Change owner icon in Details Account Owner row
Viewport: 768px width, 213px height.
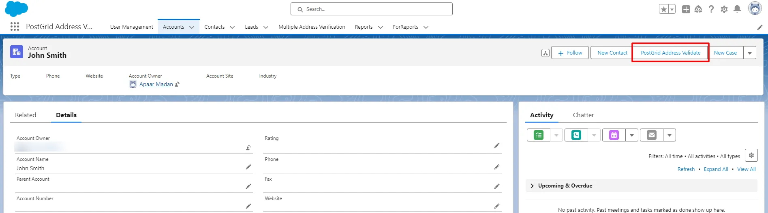point(248,148)
